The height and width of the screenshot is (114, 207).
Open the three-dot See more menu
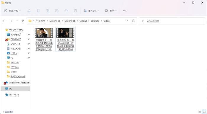(124, 11)
